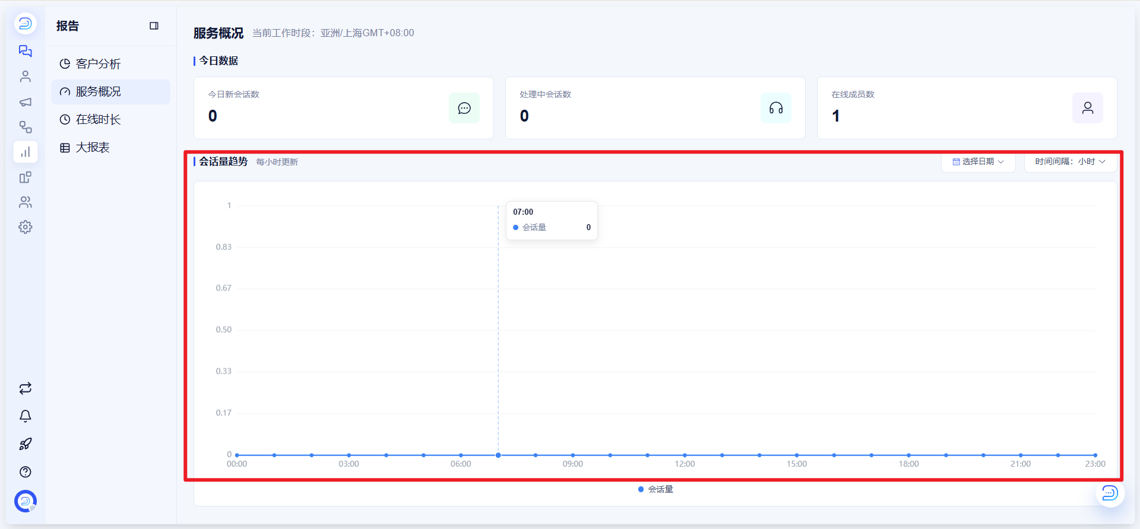This screenshot has height=529, width=1140.
Task: Open the settings gear icon
Action: (x=25, y=227)
